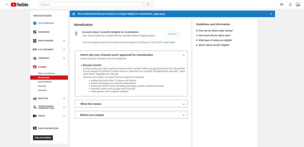Click the dollar sign account status icon

76,34
